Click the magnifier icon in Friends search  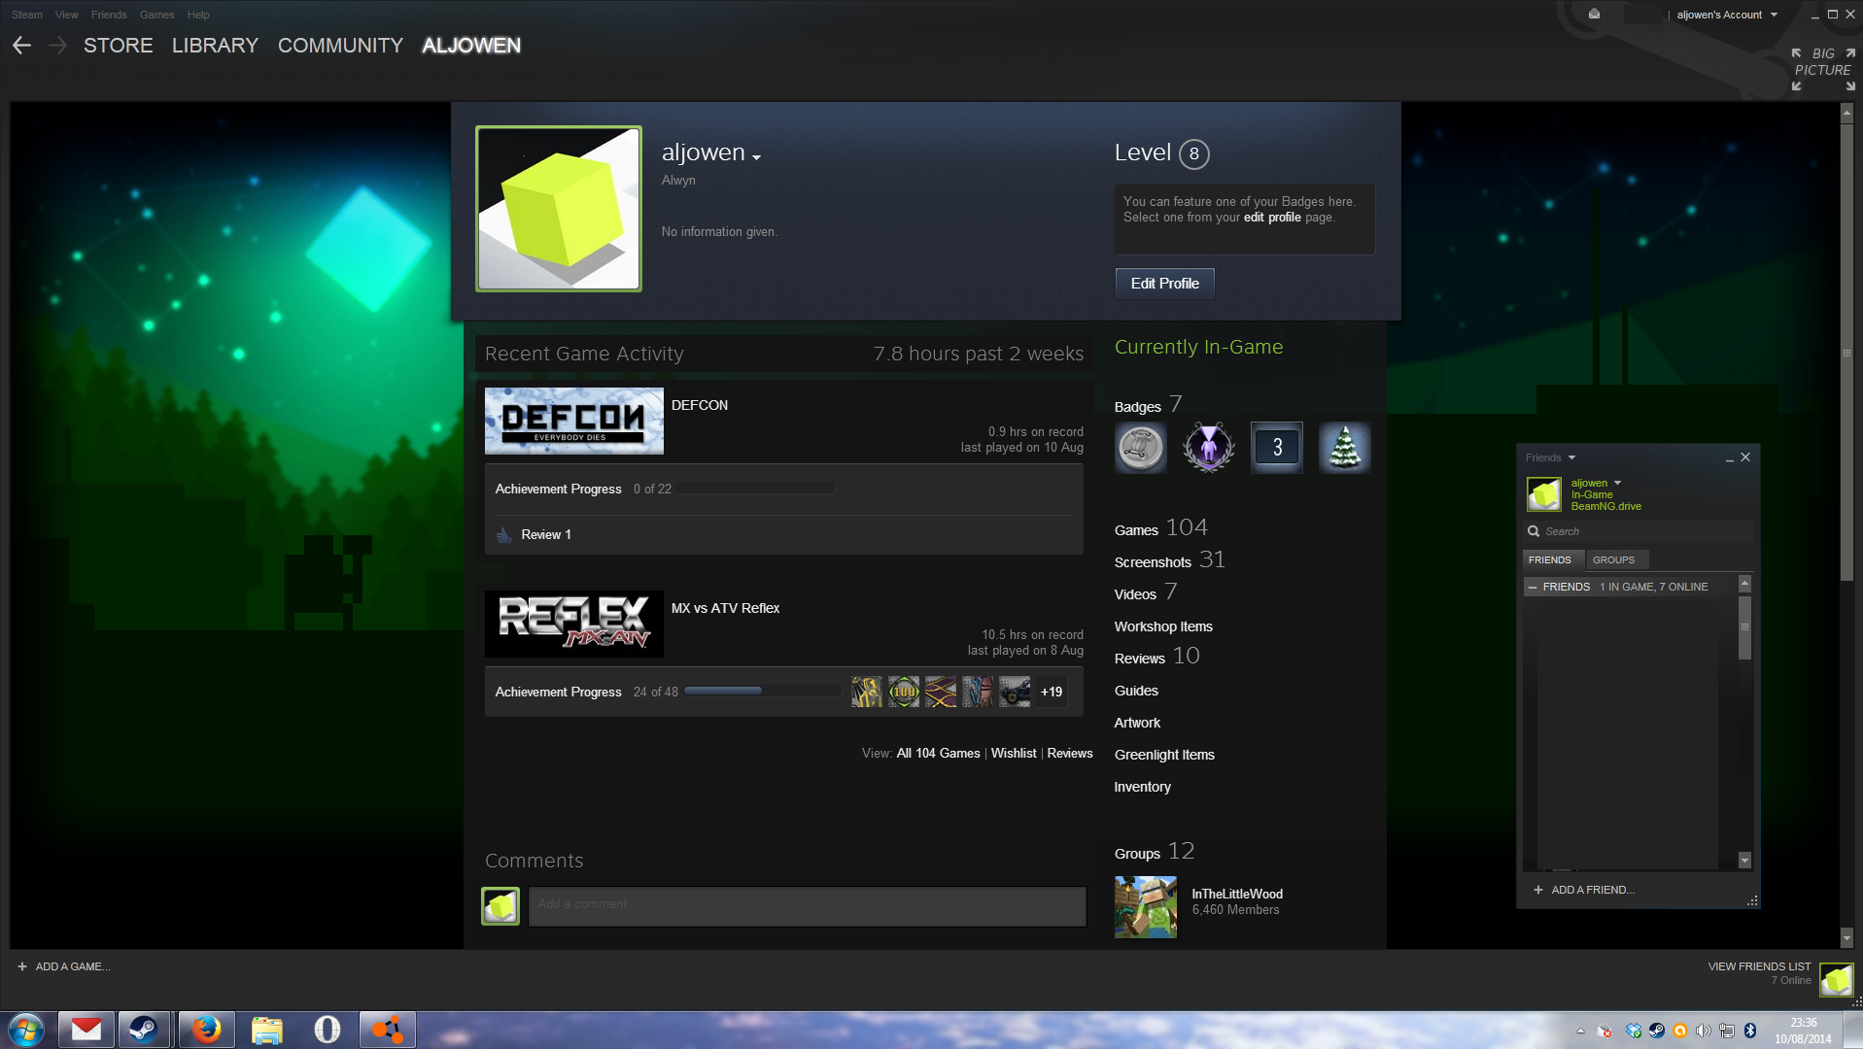click(x=1534, y=531)
